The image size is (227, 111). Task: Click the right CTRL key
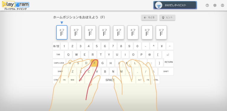click(x=156, y=80)
